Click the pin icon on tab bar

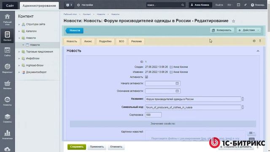pyautogui.click(x=260, y=41)
